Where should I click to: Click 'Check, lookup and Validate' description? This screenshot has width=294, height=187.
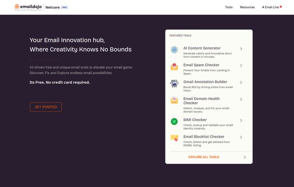point(208,127)
